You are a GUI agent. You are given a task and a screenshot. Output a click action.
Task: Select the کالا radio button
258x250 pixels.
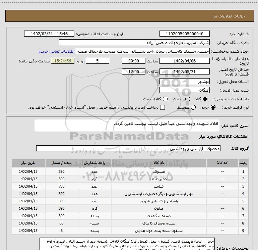click(205, 99)
